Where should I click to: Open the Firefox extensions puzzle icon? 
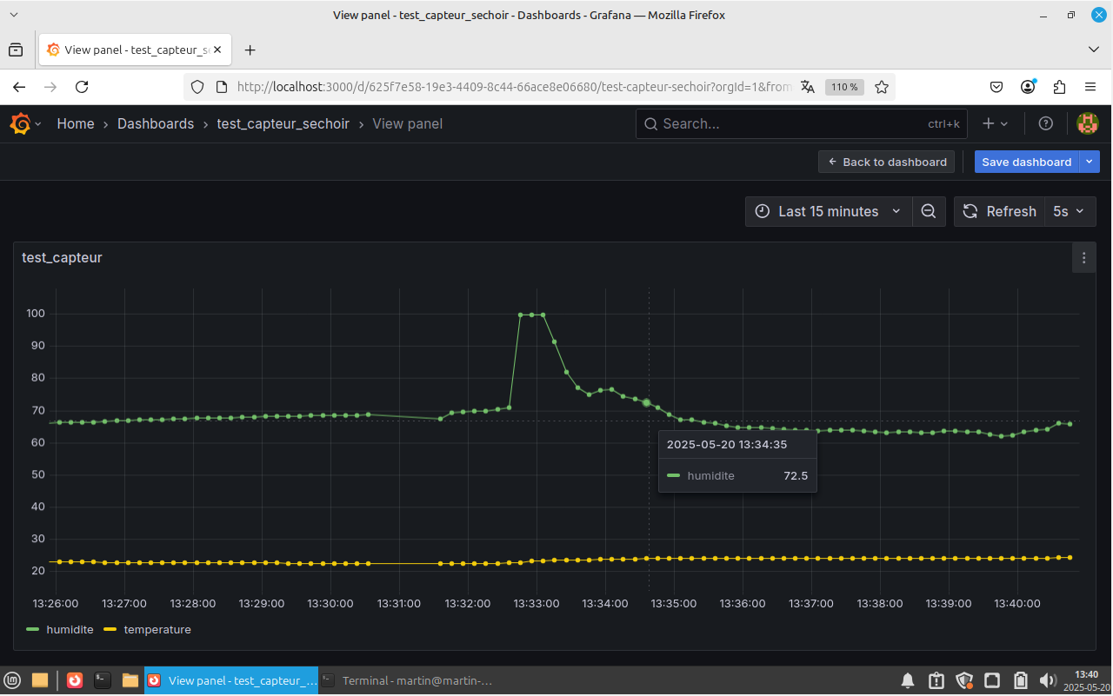tap(1059, 87)
